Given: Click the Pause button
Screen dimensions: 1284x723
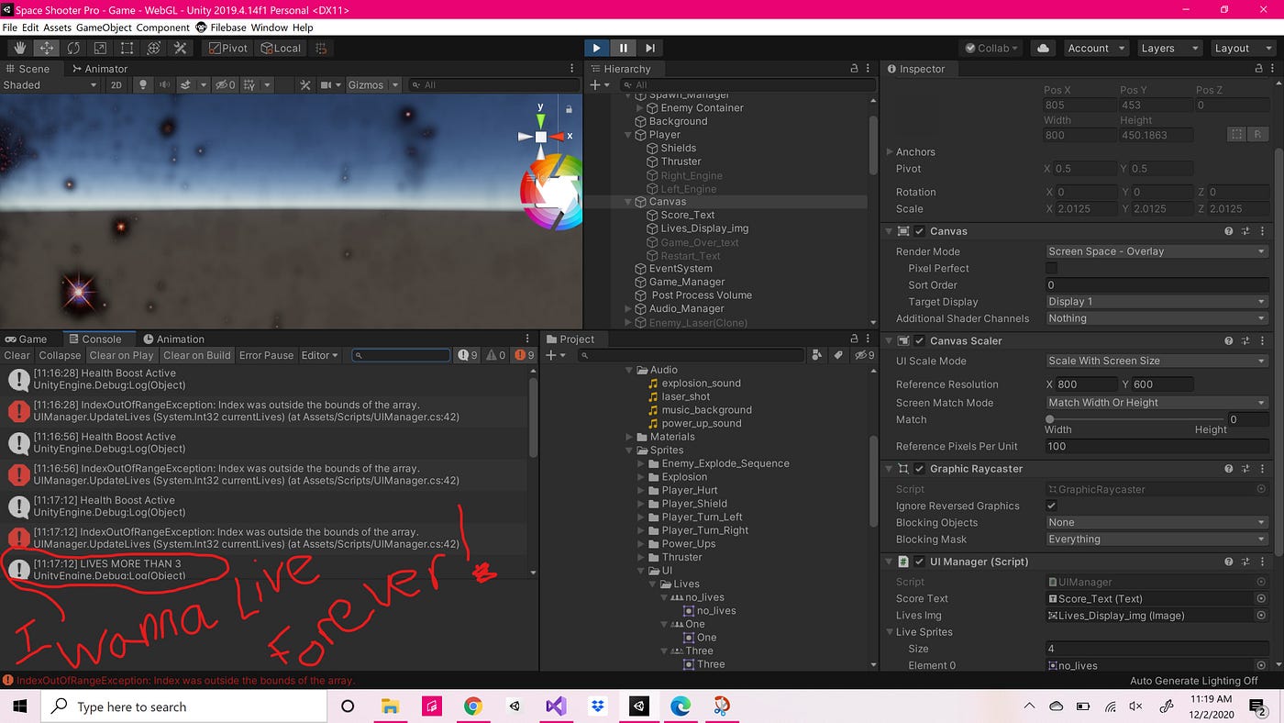Looking at the screenshot, I should (623, 48).
